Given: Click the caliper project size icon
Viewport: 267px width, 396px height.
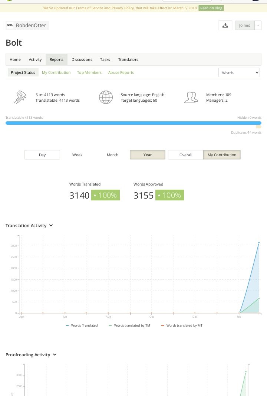Looking at the screenshot, I should (x=20, y=97).
